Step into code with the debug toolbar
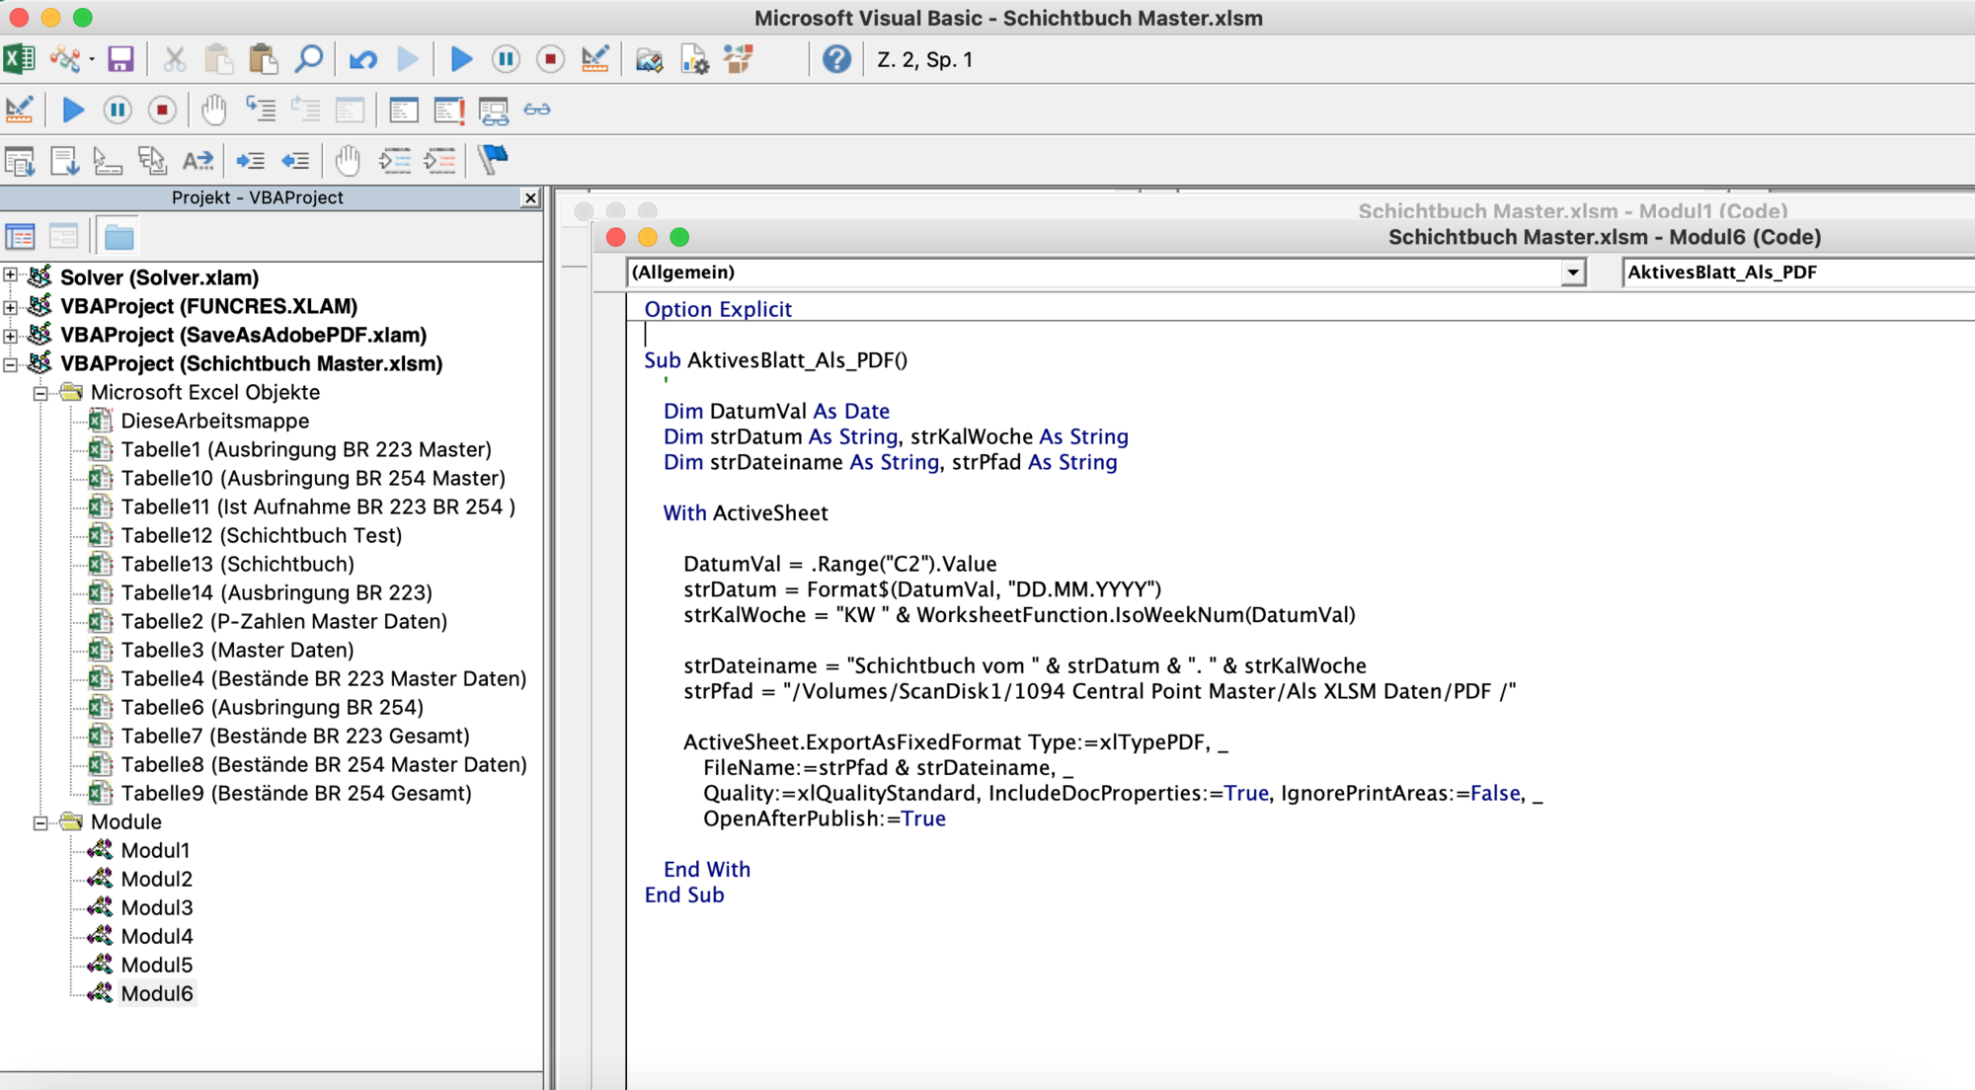The width and height of the screenshot is (1975, 1090). (261, 110)
